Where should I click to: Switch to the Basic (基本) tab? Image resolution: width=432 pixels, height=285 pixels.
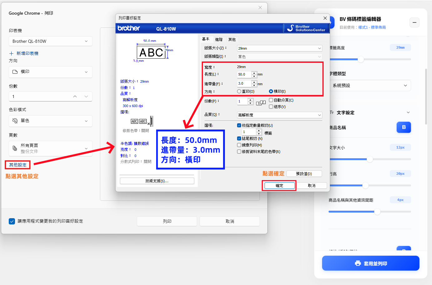pyautogui.click(x=206, y=39)
